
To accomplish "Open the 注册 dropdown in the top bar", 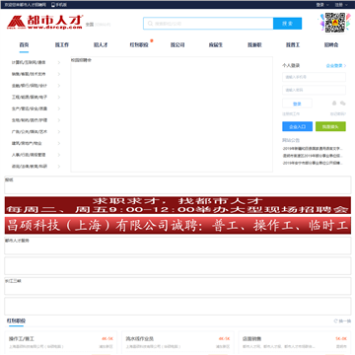I will (341, 5).
